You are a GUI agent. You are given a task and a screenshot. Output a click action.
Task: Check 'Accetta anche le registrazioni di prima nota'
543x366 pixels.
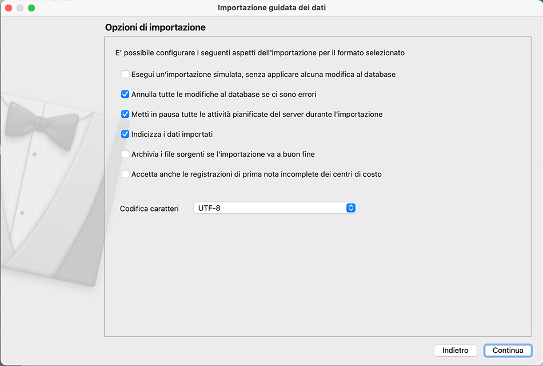coord(125,174)
